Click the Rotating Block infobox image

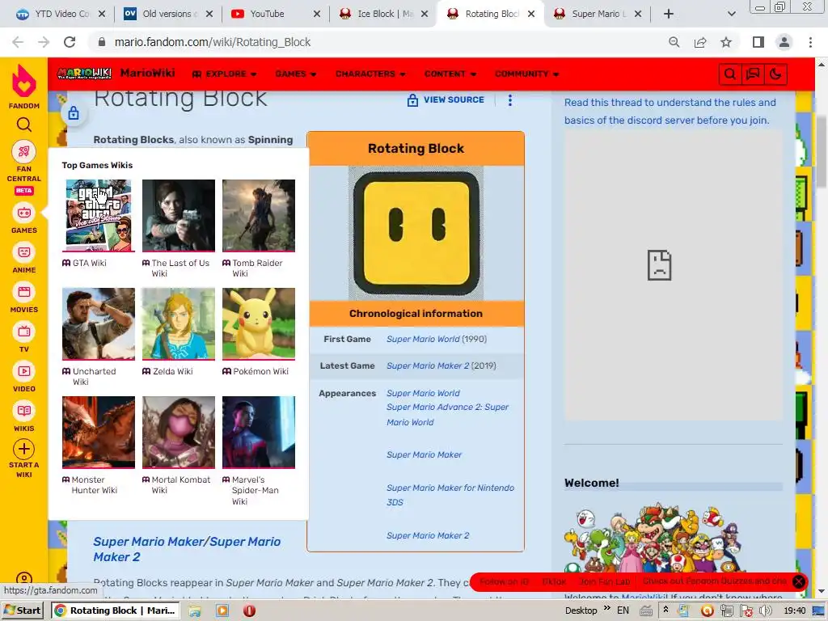[x=416, y=233]
